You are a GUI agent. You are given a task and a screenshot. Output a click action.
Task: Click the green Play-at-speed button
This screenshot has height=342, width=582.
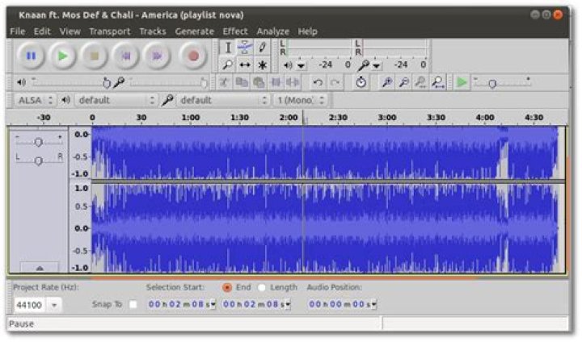pos(462,82)
